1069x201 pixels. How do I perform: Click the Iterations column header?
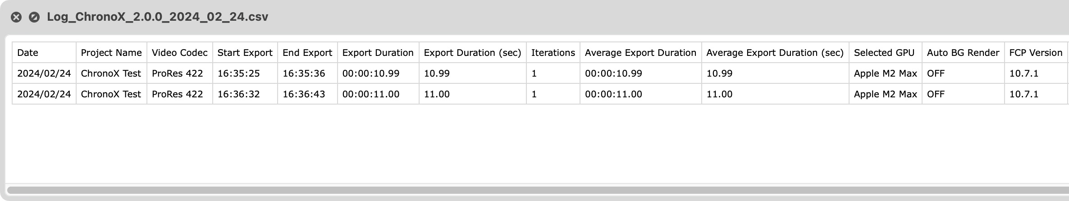click(553, 53)
